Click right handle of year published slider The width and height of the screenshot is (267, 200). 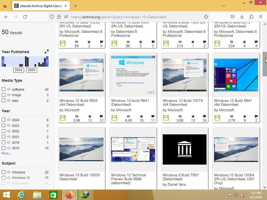[x=47, y=61]
